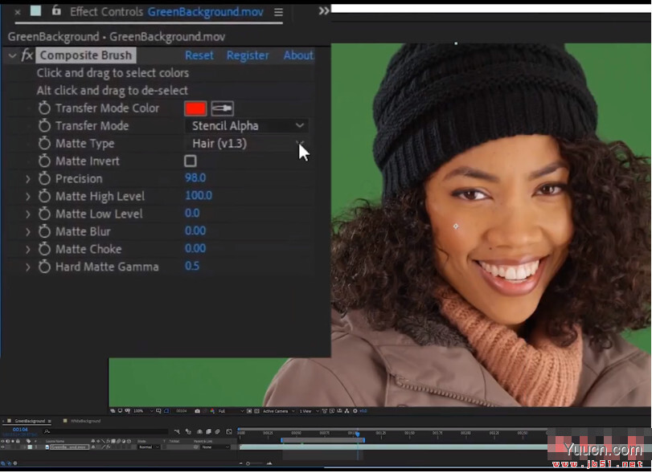The height and width of the screenshot is (473, 652).
Task: Collapse the Composite Brush effect
Action: 11,55
